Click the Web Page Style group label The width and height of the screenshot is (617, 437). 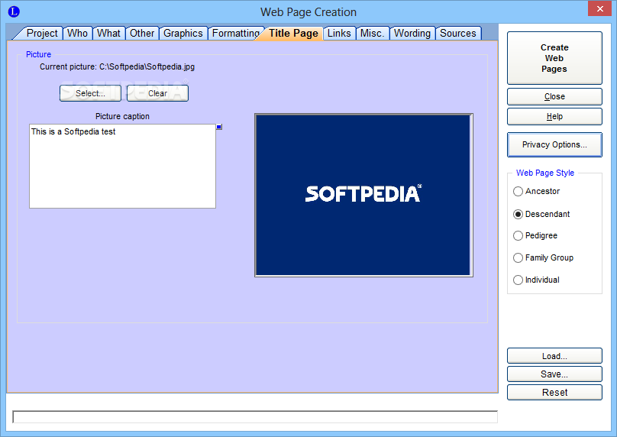[545, 173]
